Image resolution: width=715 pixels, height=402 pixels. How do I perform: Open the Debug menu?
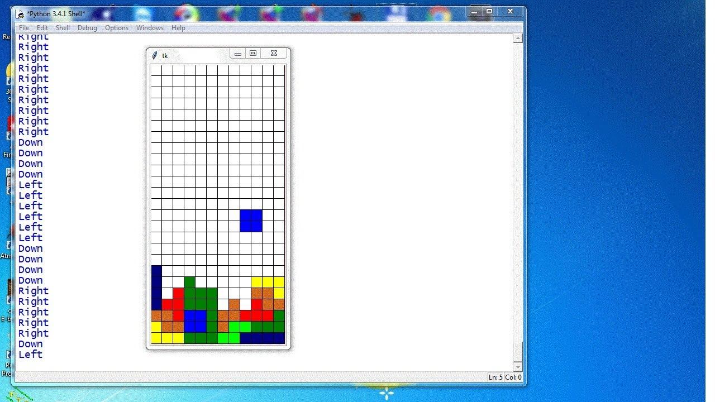[87, 28]
